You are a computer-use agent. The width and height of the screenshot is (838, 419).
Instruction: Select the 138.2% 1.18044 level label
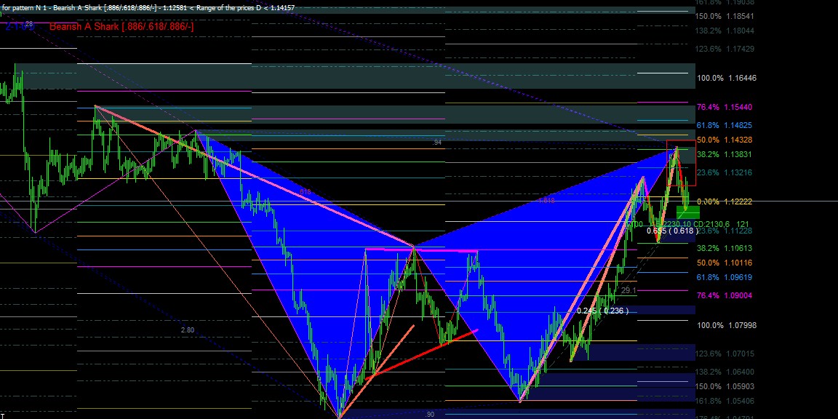pos(725,31)
